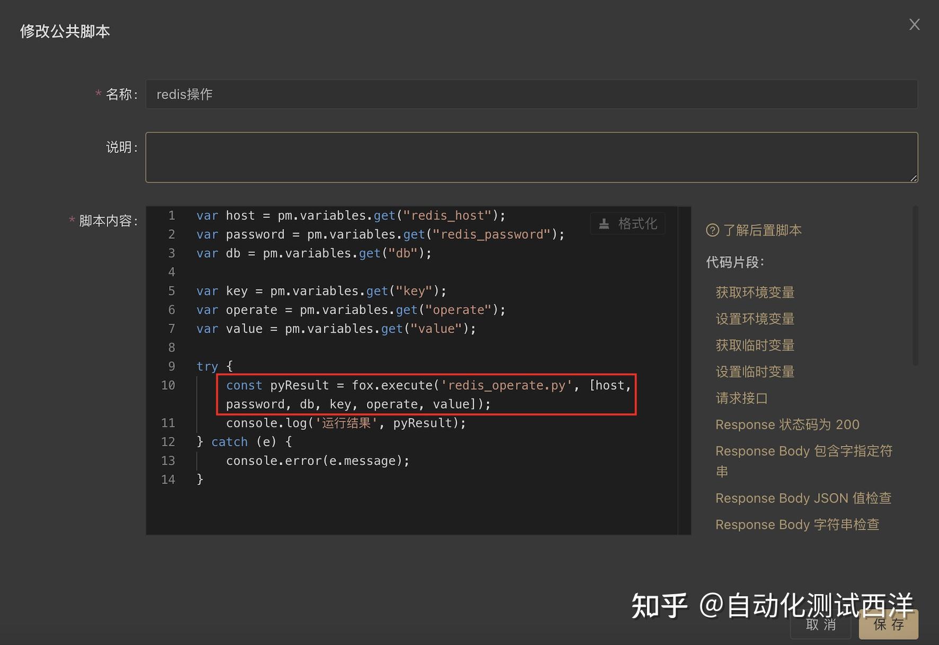Select the Response 状态码为 200 snippet
Viewport: 939px width, 645px height.
click(x=787, y=424)
